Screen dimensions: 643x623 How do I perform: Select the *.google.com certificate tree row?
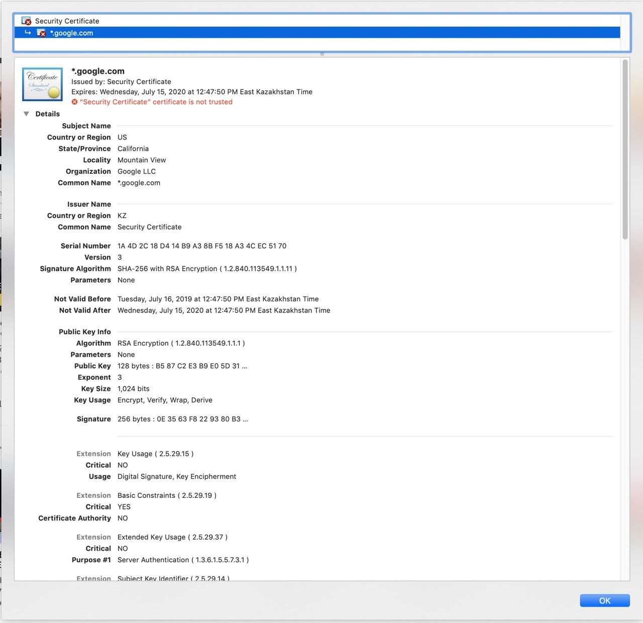[x=317, y=33]
